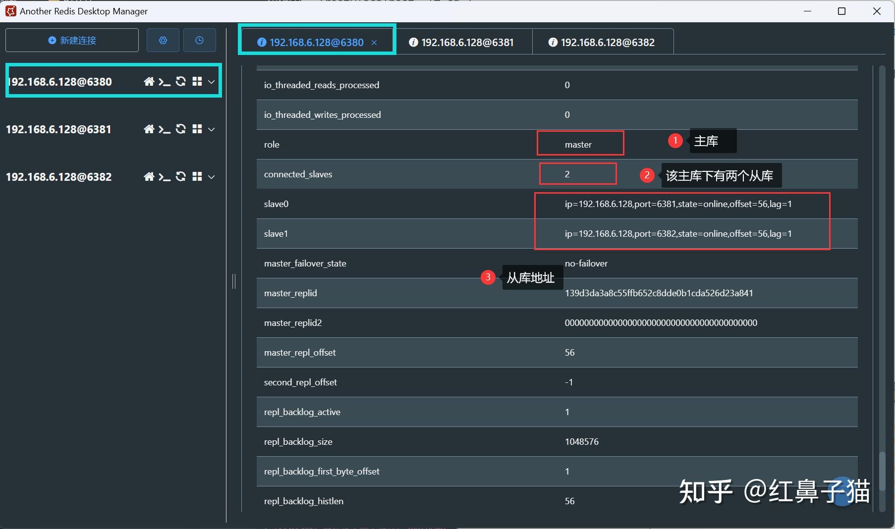Click the home icon on the 6381 connection
The image size is (895, 529).
tap(150, 129)
